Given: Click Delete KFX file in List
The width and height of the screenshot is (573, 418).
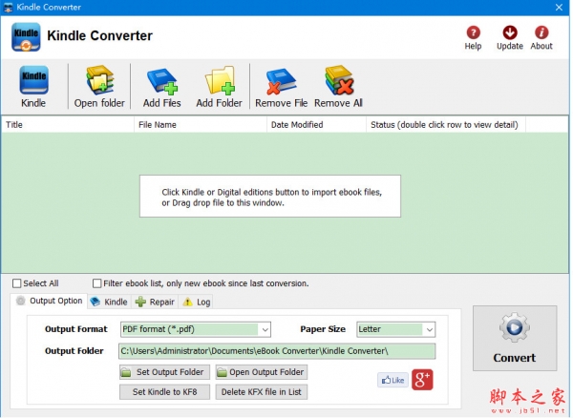Looking at the screenshot, I should [x=262, y=391].
